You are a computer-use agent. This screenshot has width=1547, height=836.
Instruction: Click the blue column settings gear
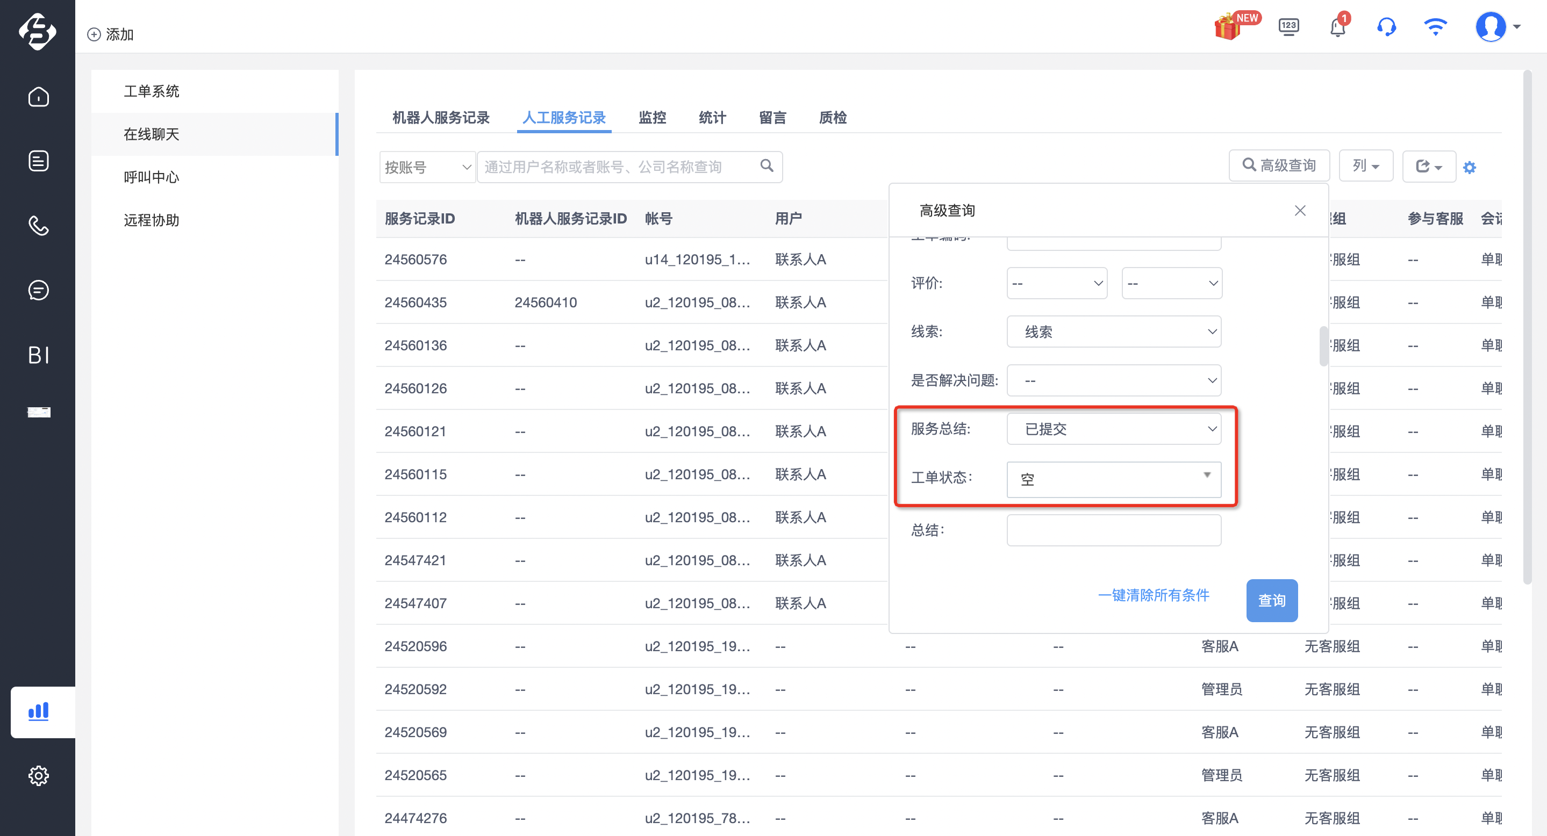tap(1470, 167)
